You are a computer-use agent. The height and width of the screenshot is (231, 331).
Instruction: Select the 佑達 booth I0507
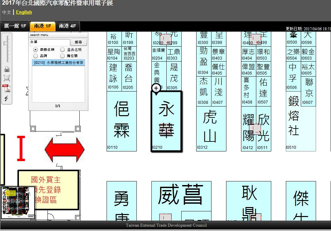pyautogui.click(x=264, y=91)
